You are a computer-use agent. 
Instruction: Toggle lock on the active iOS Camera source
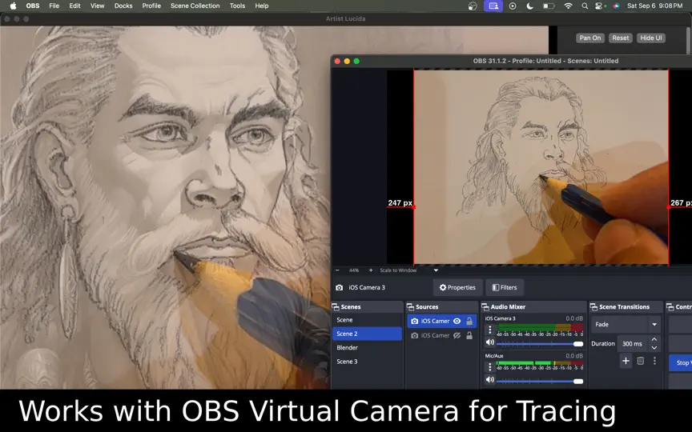tap(469, 321)
